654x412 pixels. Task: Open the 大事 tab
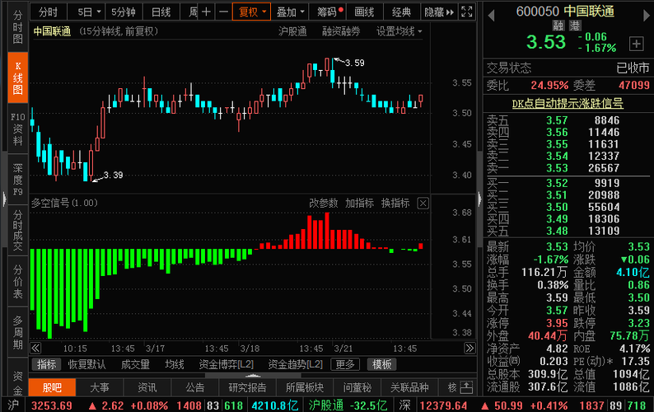point(100,387)
